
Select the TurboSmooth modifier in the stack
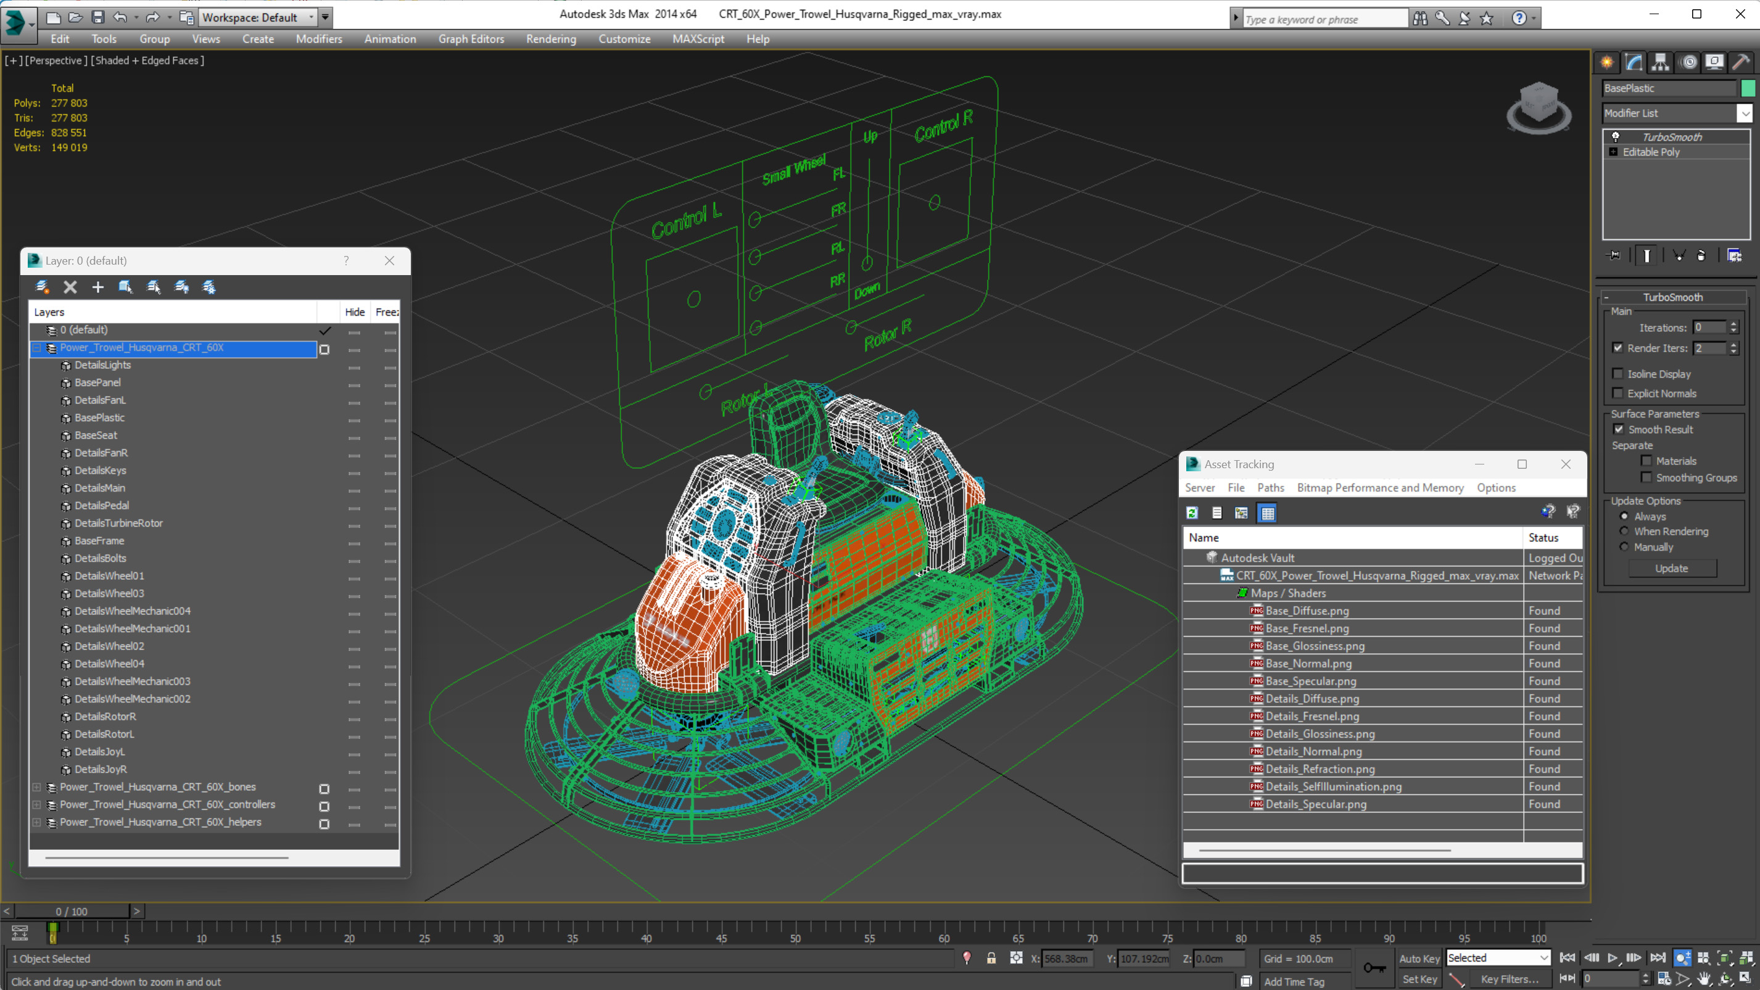pos(1672,137)
